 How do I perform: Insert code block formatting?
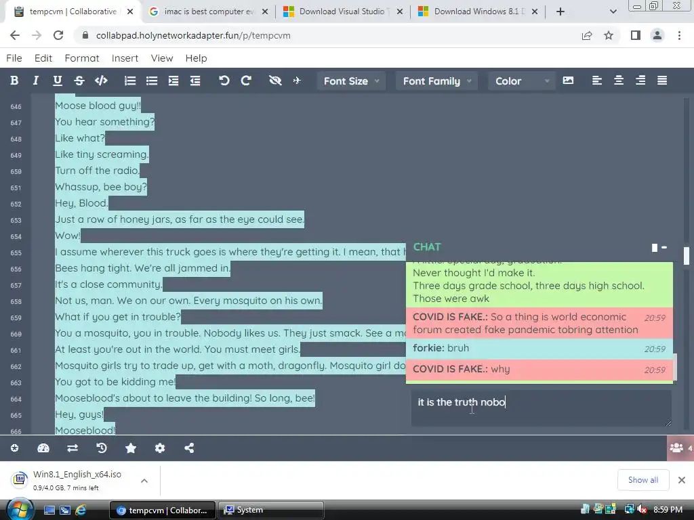102,81
